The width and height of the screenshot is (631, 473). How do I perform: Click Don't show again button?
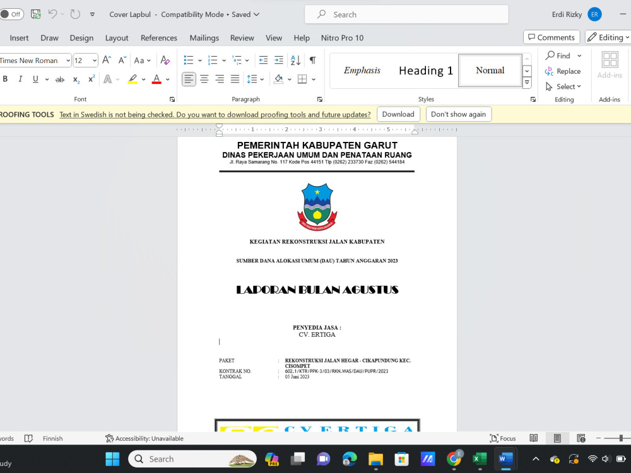click(458, 114)
